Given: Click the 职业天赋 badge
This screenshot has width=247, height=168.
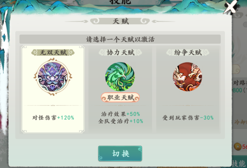Looking at the screenshot, I should tap(120, 98).
